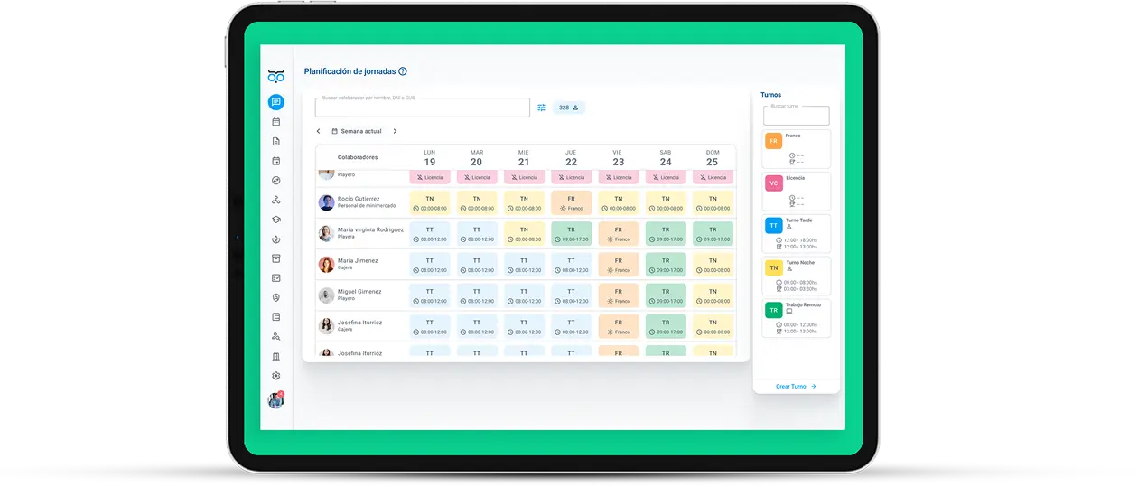Image resolution: width=1147 pixels, height=487 pixels.
Task: Go to the next week arrow
Action: point(395,131)
